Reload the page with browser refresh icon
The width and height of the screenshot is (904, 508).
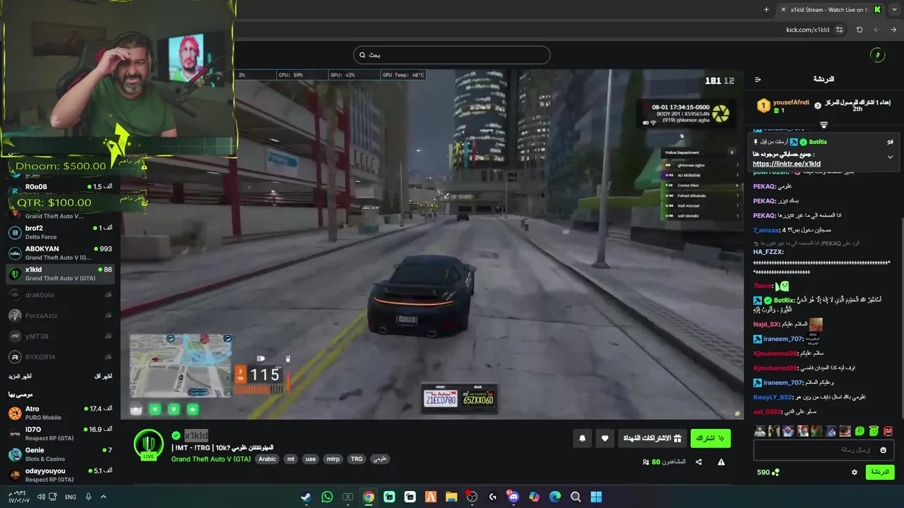[860, 30]
